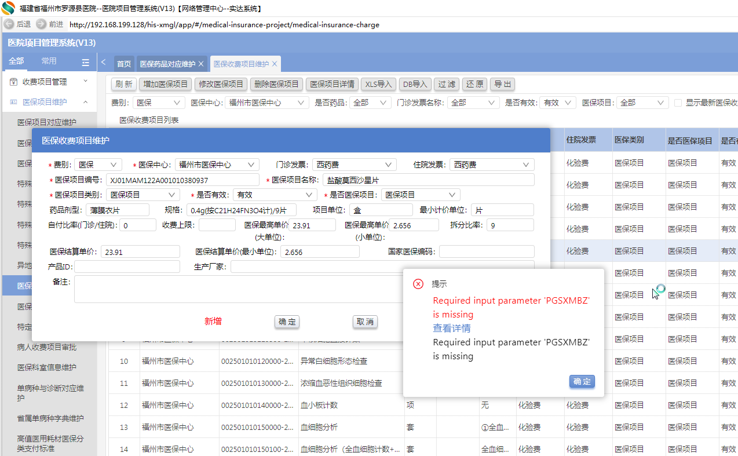Viewport: 738px width, 456px height.
Task: Open the 门诊发票名称 filter dropdown
Action: point(473,103)
